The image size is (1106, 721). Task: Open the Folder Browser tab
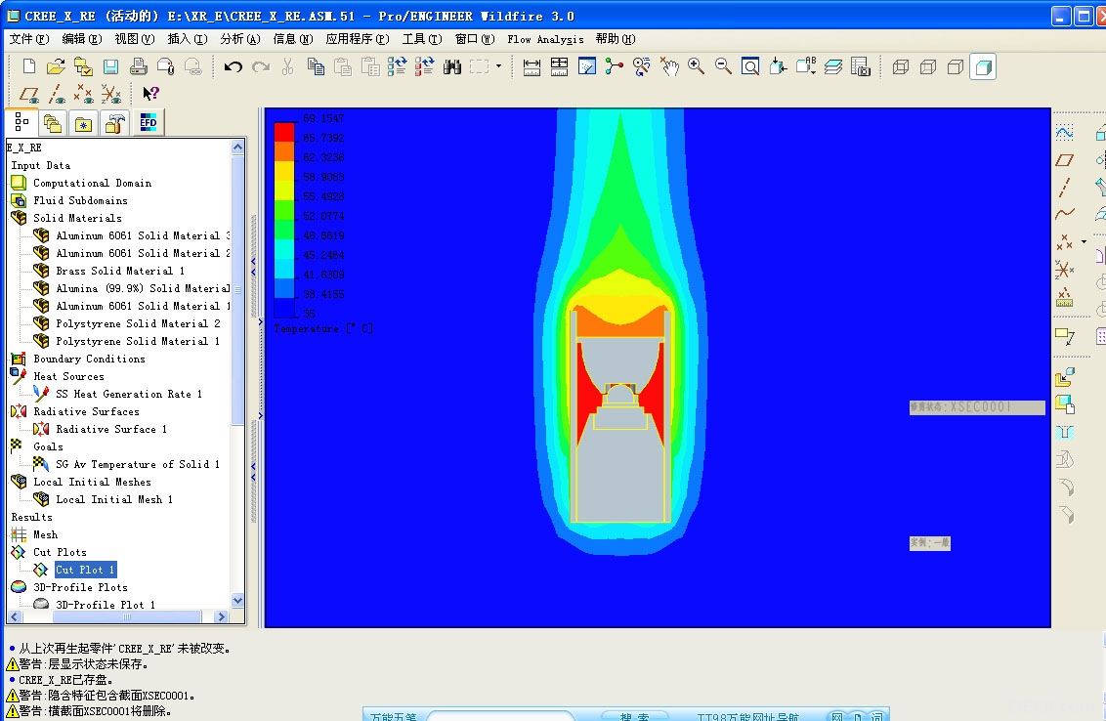(52, 123)
